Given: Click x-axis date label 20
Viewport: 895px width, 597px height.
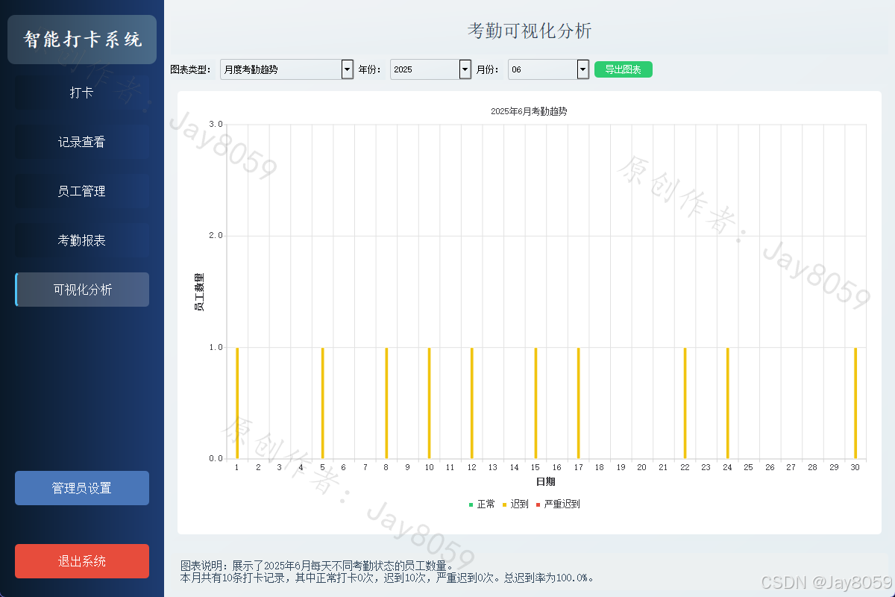Looking at the screenshot, I should pos(642,468).
